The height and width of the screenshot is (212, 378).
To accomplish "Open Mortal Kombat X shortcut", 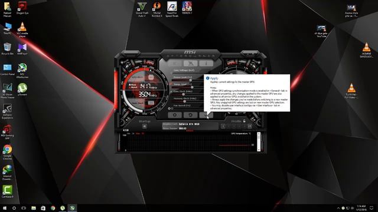I will pos(157,9).
